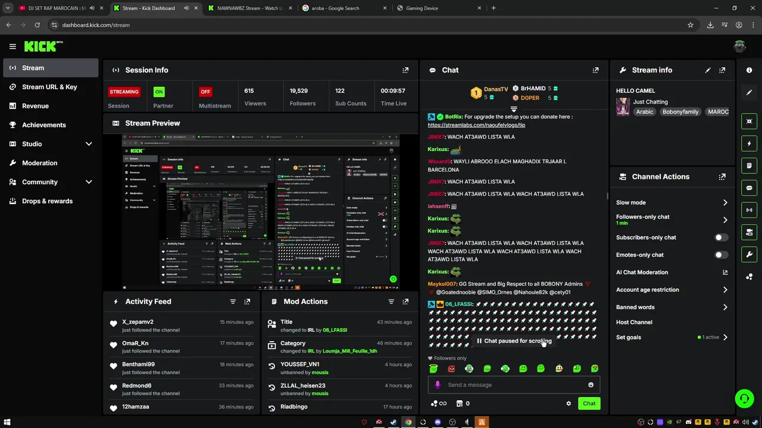
Task: Open the green headset support button
Action: pos(744,398)
